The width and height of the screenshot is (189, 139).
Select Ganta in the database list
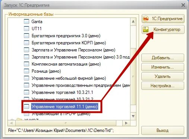(37, 22)
